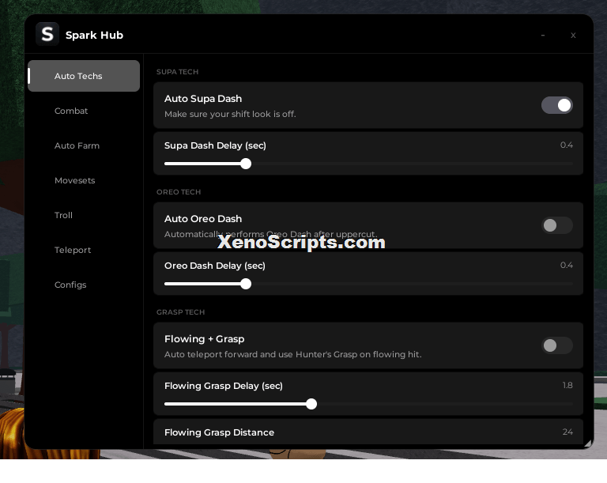Select the Movesets tab
Viewport: 607px width, 483px height.
pos(75,180)
